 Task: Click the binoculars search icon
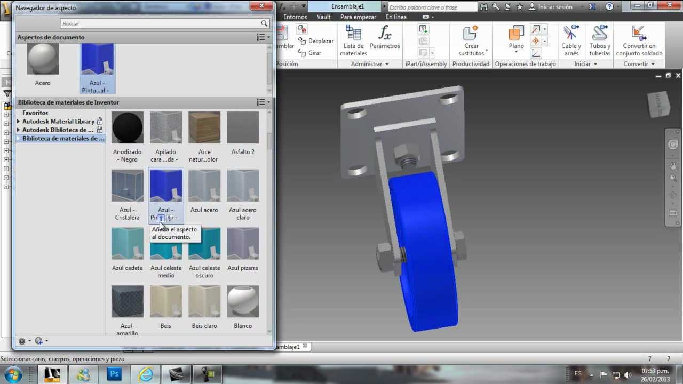pos(484,7)
